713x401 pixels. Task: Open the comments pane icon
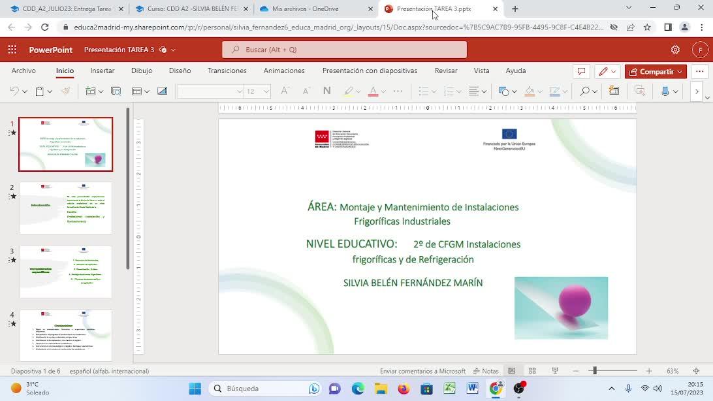[580, 71]
